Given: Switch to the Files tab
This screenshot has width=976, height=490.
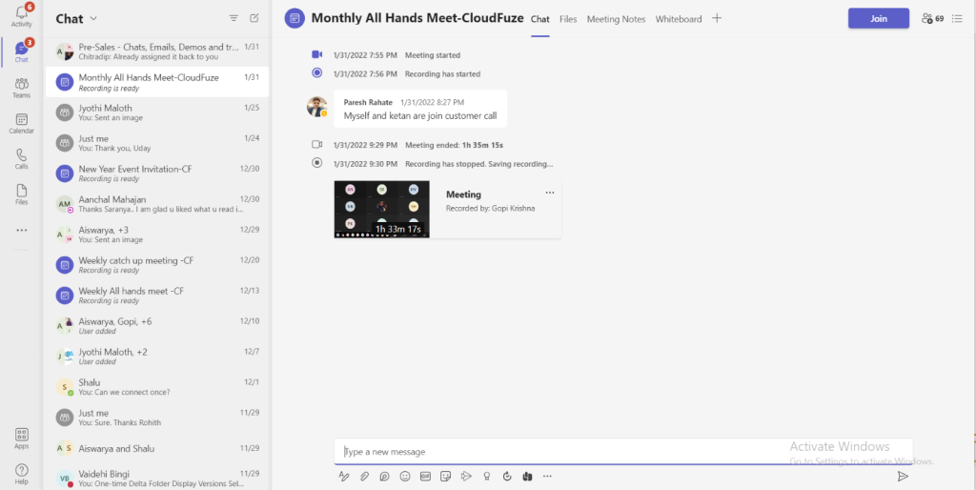Looking at the screenshot, I should point(568,19).
